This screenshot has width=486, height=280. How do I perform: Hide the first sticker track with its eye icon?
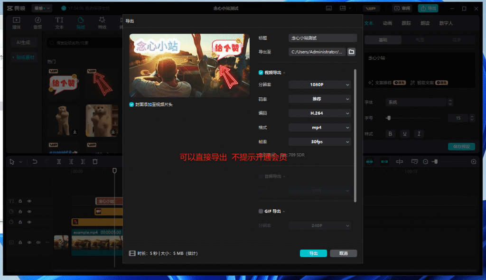[29, 212]
